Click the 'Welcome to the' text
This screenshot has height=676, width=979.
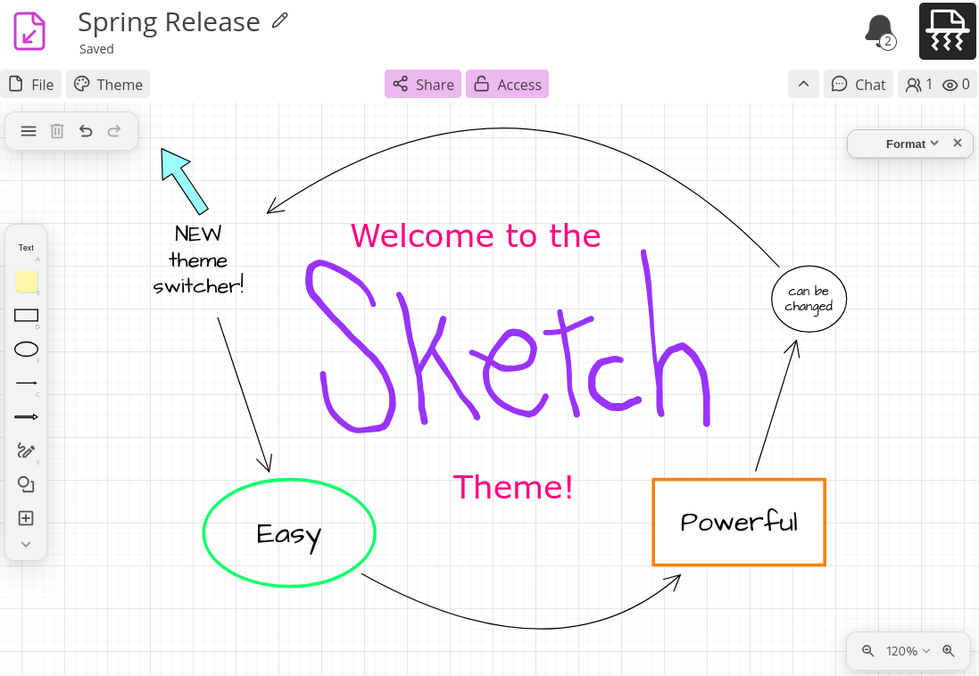476,236
